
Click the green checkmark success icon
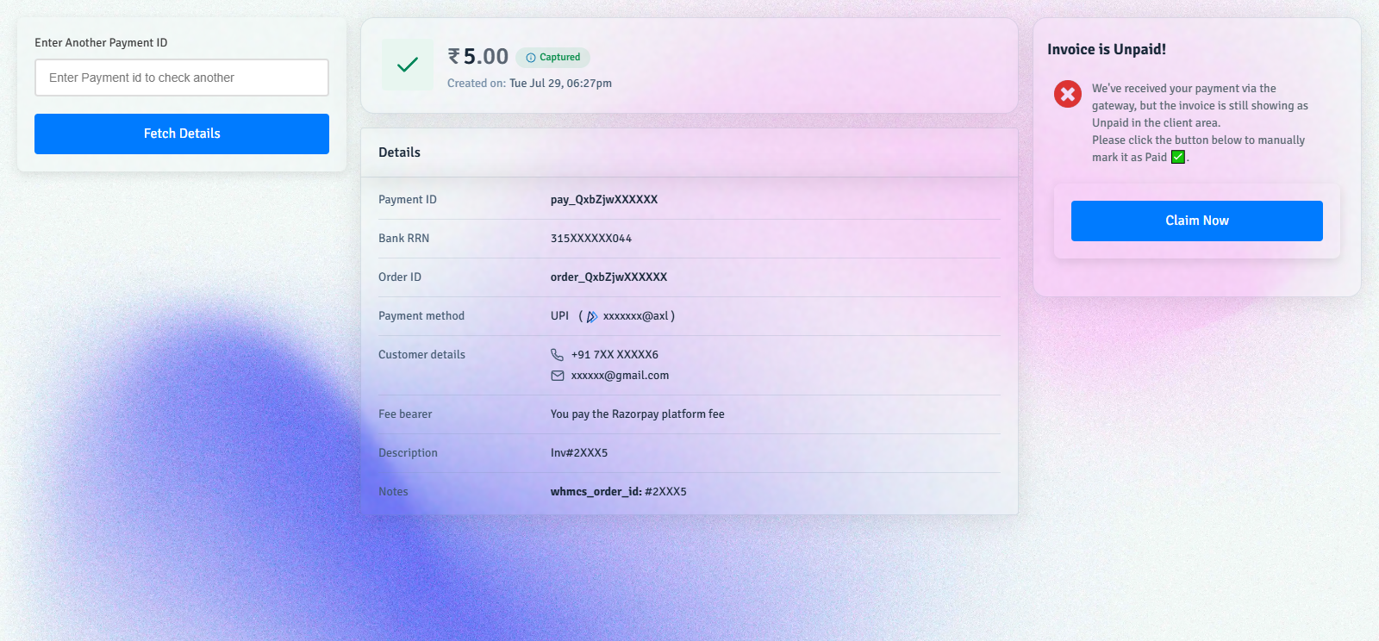click(x=408, y=65)
